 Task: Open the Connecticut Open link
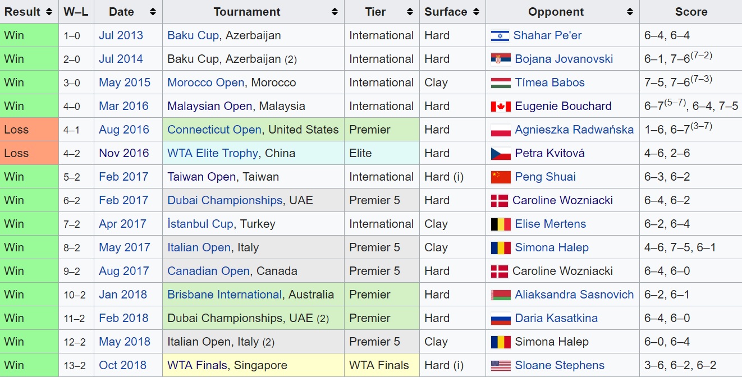214,130
